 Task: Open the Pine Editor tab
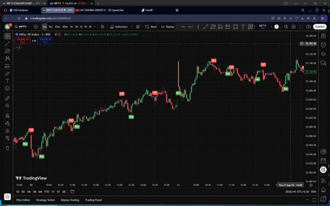pyautogui.click(x=24, y=200)
